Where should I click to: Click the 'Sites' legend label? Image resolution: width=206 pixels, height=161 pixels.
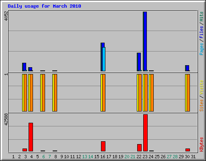coord(201,105)
